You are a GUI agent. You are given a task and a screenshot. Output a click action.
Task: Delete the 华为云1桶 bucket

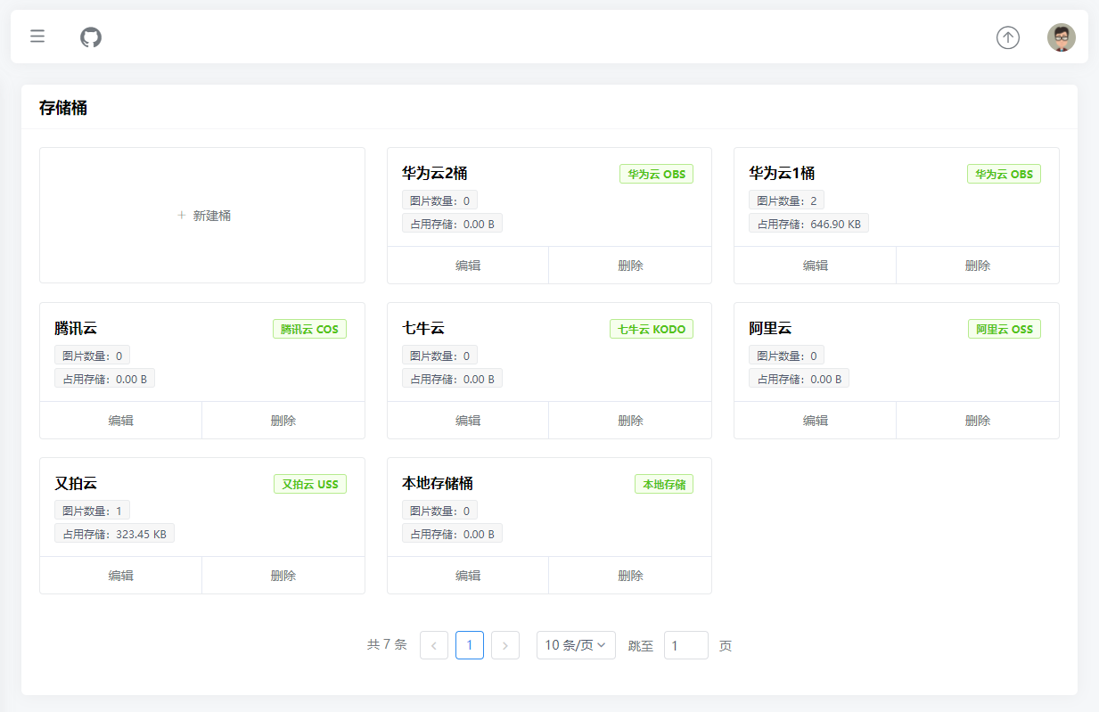pos(978,266)
